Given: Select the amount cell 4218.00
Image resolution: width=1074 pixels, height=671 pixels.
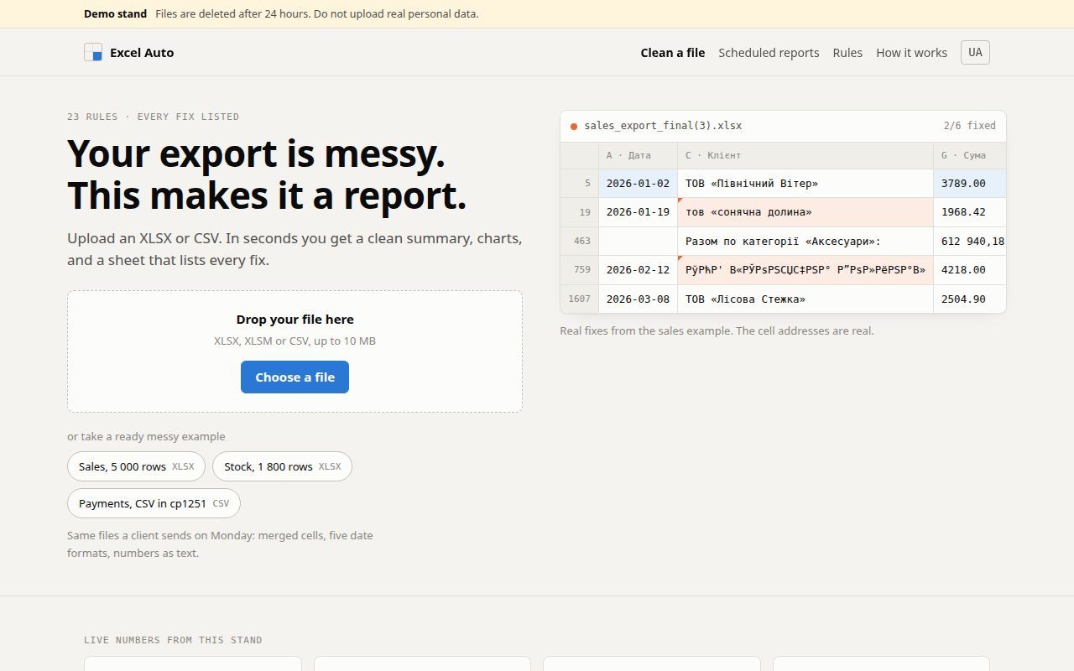Looking at the screenshot, I should pos(970,270).
